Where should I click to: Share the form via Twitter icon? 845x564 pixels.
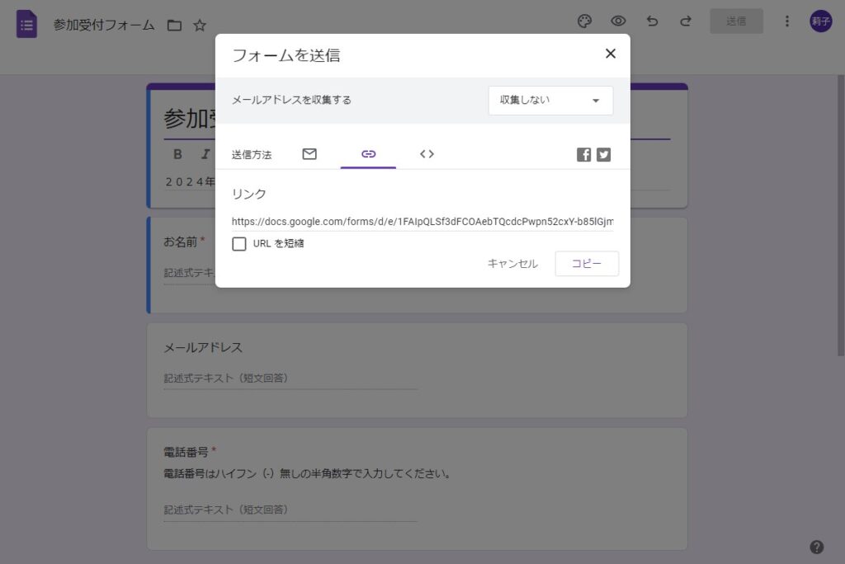pyautogui.click(x=604, y=154)
